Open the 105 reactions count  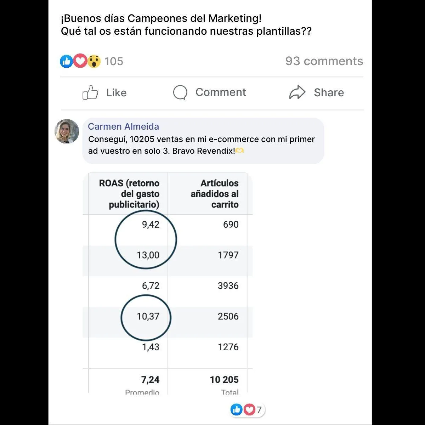point(114,61)
